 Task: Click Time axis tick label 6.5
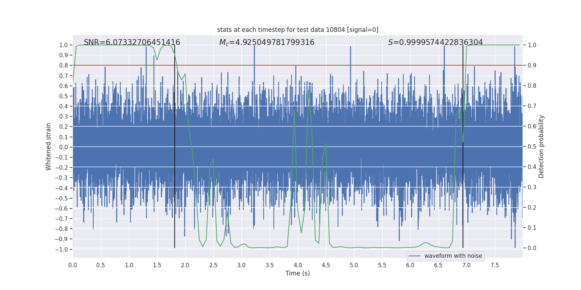tap(438, 265)
